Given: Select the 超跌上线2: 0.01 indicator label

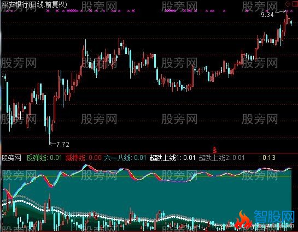Looking at the screenshot, I should tap(221, 158).
